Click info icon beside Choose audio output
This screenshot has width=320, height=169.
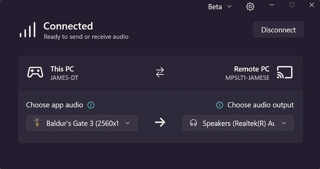coord(220,105)
